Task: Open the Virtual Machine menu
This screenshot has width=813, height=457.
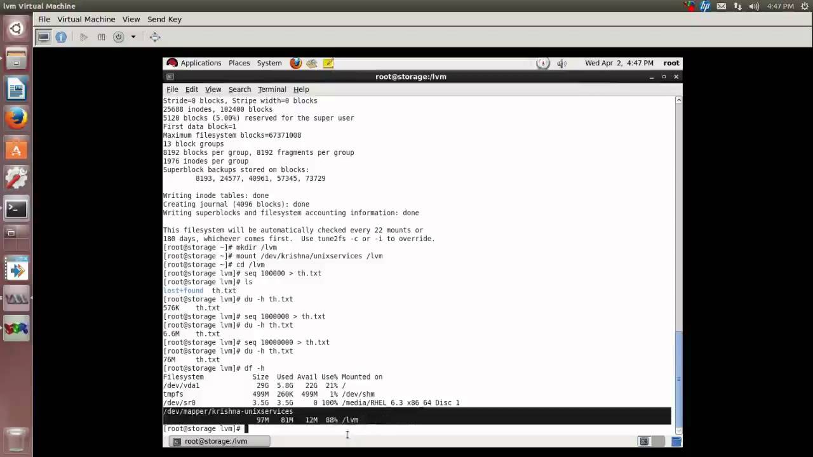Action: (x=86, y=19)
